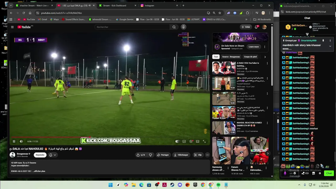Open a new browser tab with plus
The width and height of the screenshot is (336, 189).
tap(183, 6)
